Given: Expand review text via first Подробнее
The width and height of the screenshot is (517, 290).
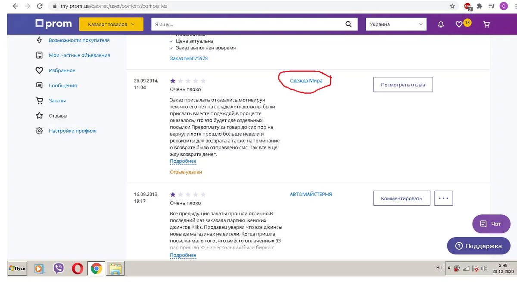Looking at the screenshot, I should click(183, 161).
